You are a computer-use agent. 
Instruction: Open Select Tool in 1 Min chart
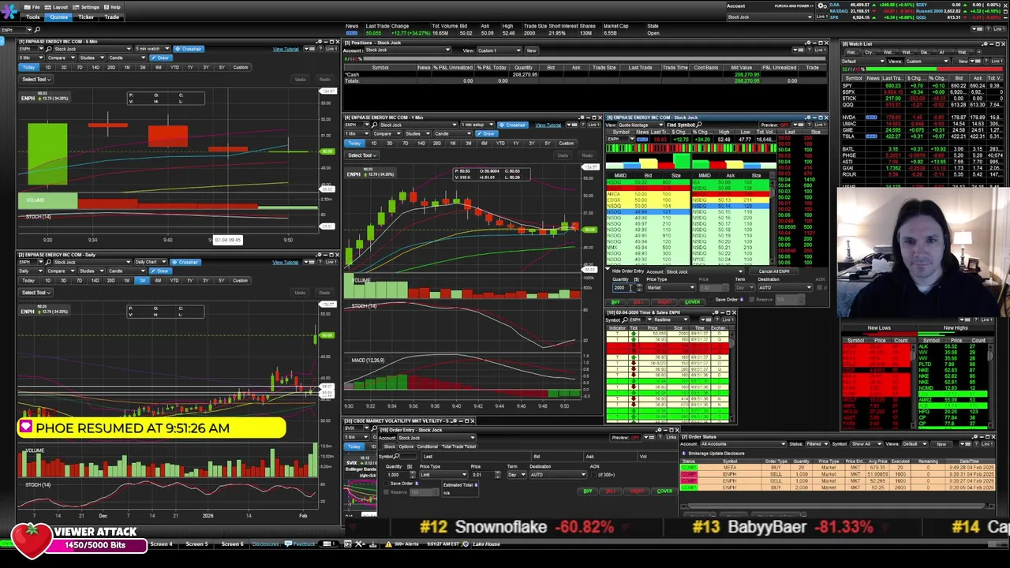[364, 155]
